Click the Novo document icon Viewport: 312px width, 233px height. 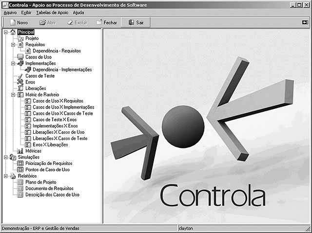click(13, 22)
